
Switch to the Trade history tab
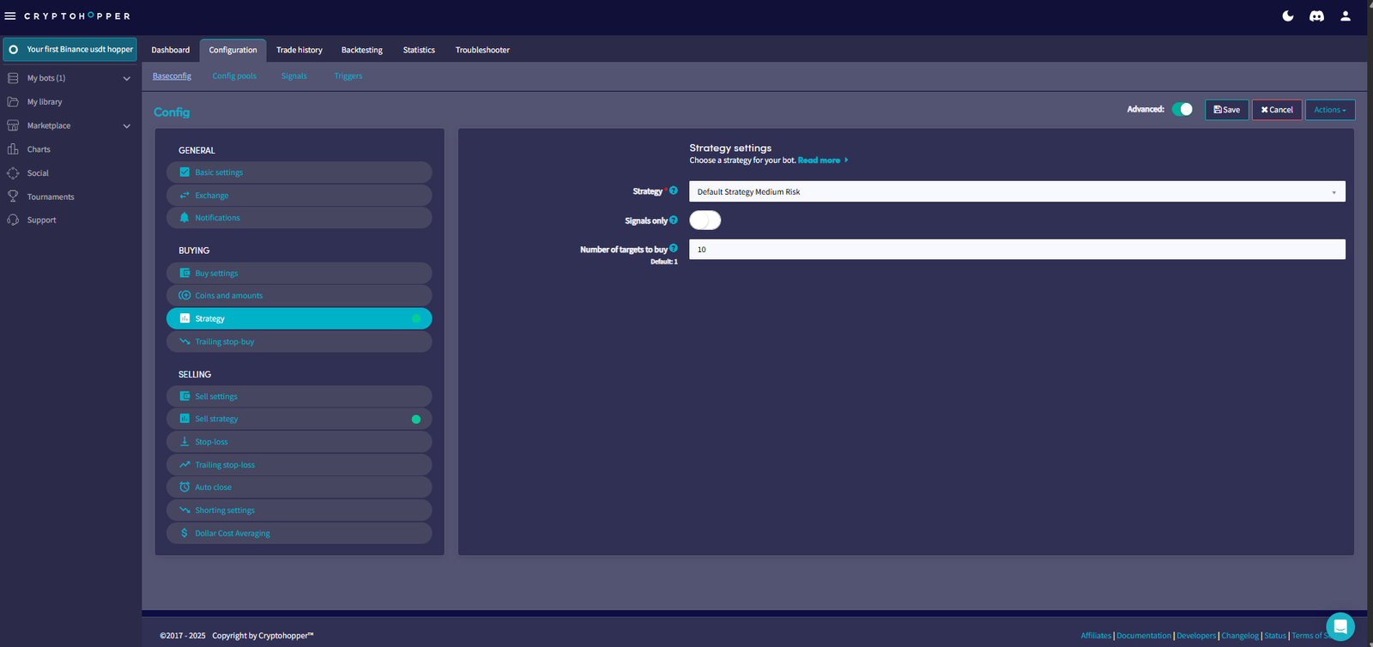click(x=299, y=50)
